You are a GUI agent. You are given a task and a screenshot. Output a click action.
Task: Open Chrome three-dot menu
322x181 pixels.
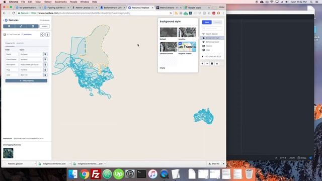223,13
